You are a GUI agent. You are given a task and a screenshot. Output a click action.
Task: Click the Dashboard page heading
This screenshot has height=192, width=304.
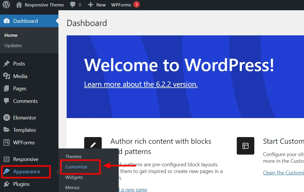coord(87,23)
